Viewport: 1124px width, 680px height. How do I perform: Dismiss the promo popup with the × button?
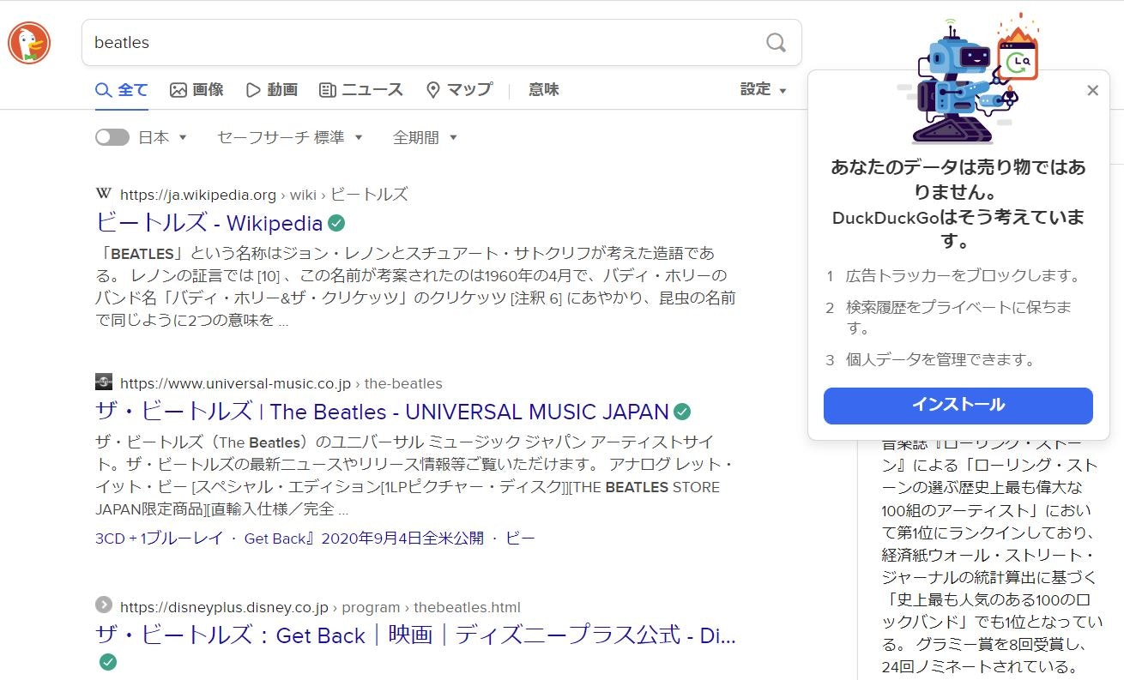click(x=1093, y=90)
